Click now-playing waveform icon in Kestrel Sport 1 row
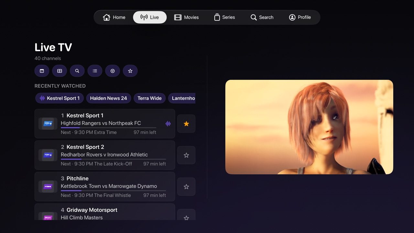The width and height of the screenshot is (414, 233). [168, 124]
